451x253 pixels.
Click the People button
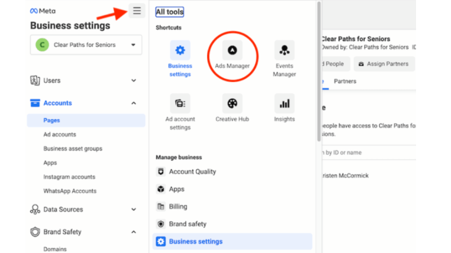(x=335, y=64)
